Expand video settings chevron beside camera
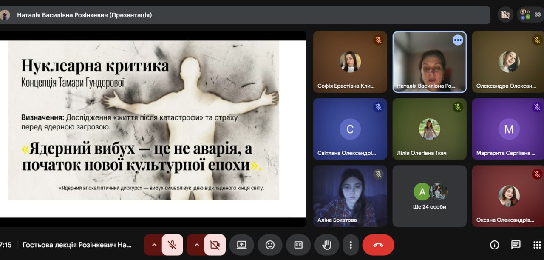The width and height of the screenshot is (544, 260). click(196, 245)
